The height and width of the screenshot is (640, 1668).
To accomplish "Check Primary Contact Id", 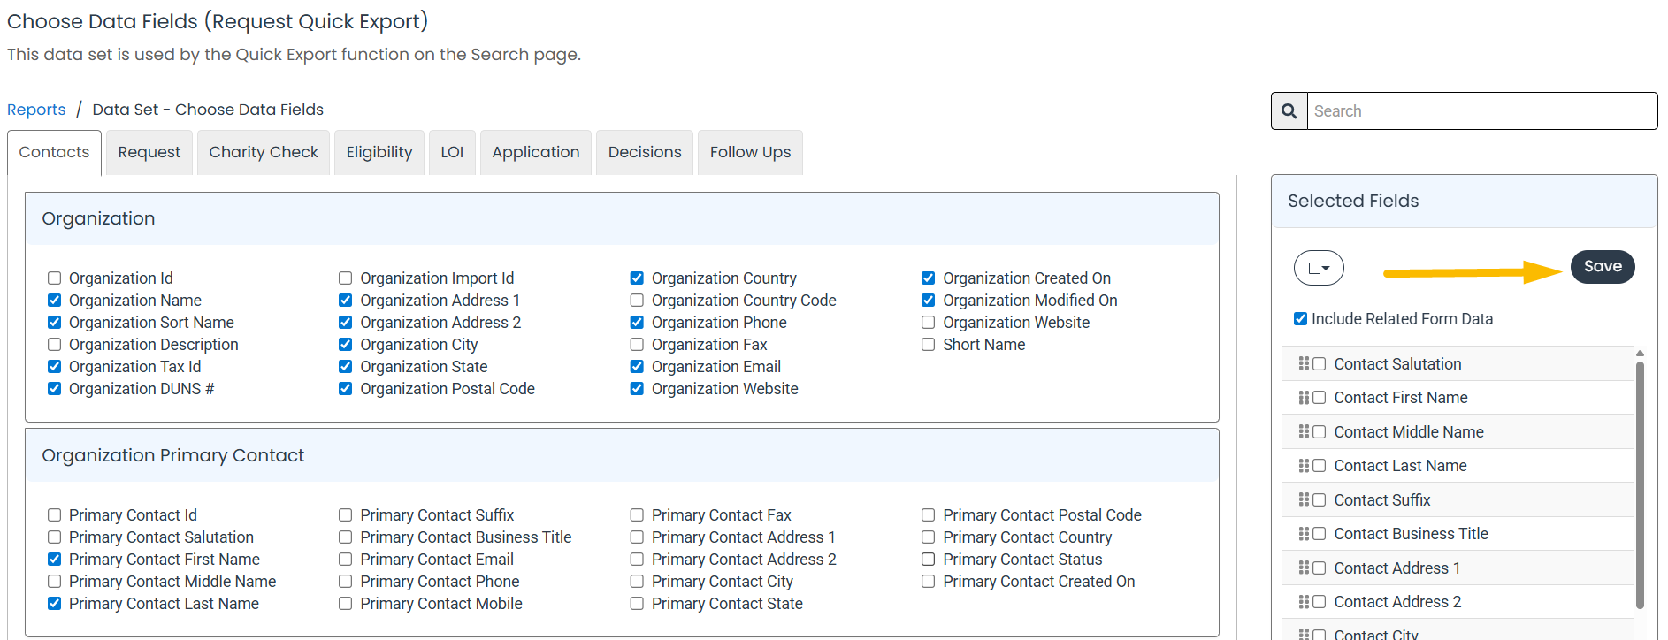I will click(55, 515).
